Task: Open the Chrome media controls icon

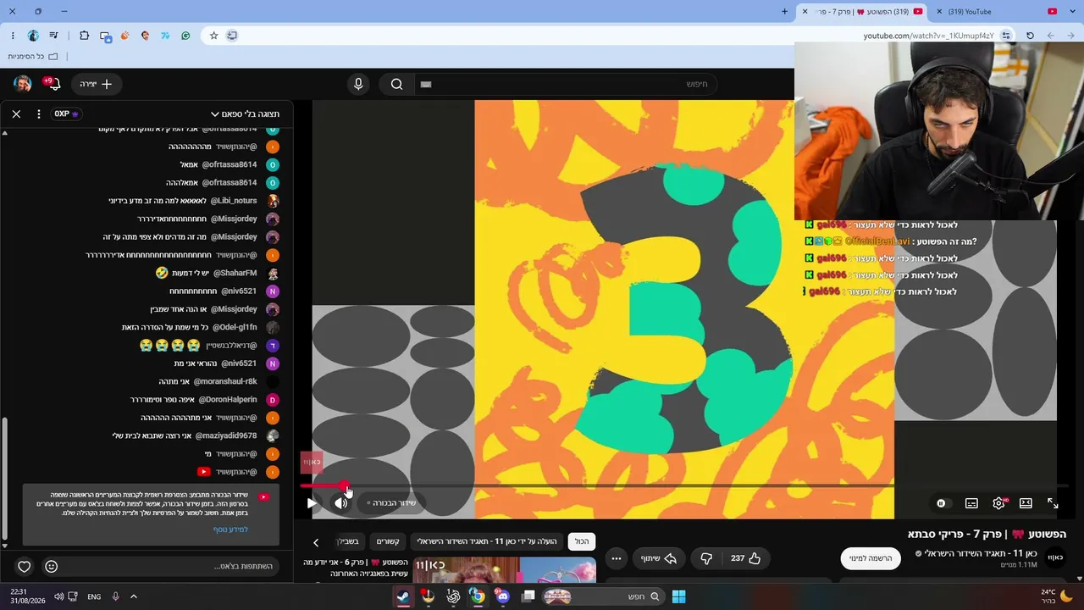Action: (54, 36)
